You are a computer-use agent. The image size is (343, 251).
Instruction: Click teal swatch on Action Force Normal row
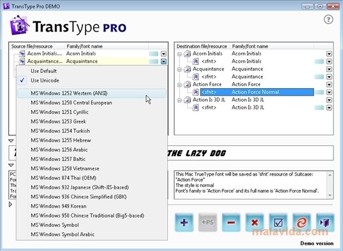click(319, 92)
